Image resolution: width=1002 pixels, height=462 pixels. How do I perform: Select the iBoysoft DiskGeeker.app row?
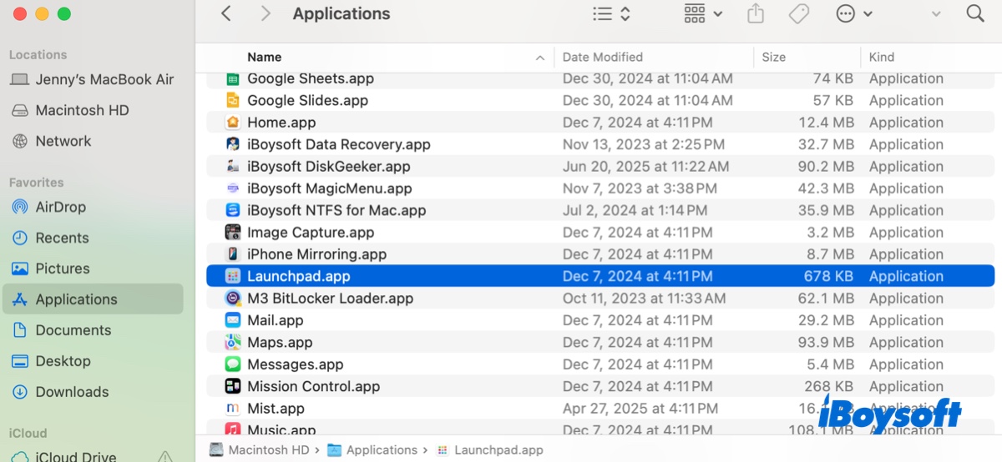click(x=328, y=167)
